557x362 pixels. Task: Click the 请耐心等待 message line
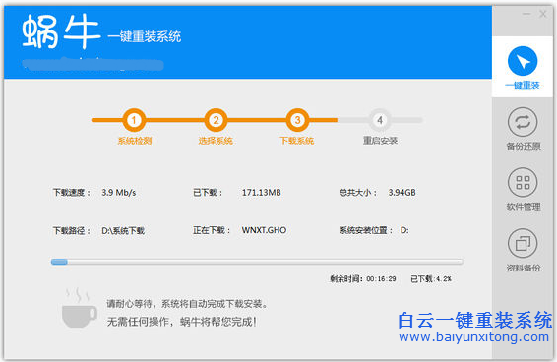pos(187,304)
